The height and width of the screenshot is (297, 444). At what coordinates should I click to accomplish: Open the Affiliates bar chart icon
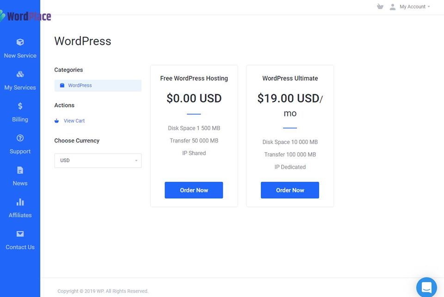click(x=20, y=202)
